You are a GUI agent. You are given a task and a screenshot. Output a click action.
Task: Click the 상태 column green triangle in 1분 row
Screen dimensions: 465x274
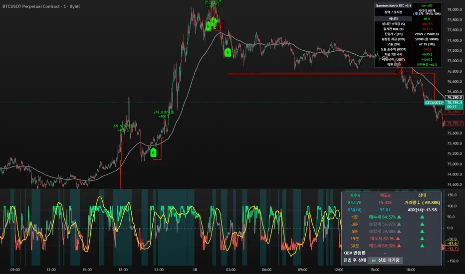coord(422,217)
